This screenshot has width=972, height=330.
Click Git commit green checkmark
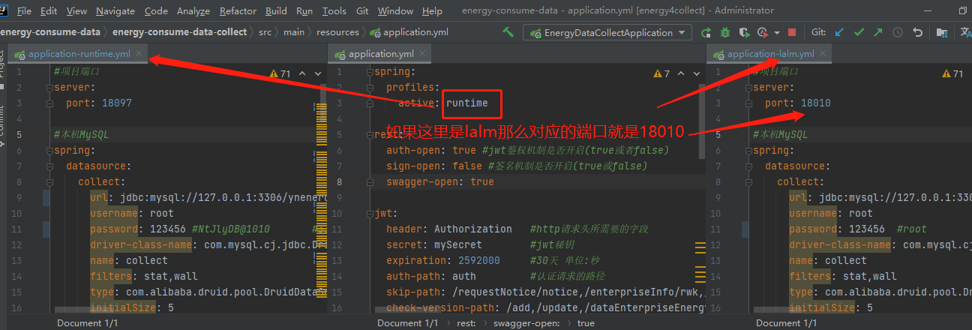pos(859,32)
